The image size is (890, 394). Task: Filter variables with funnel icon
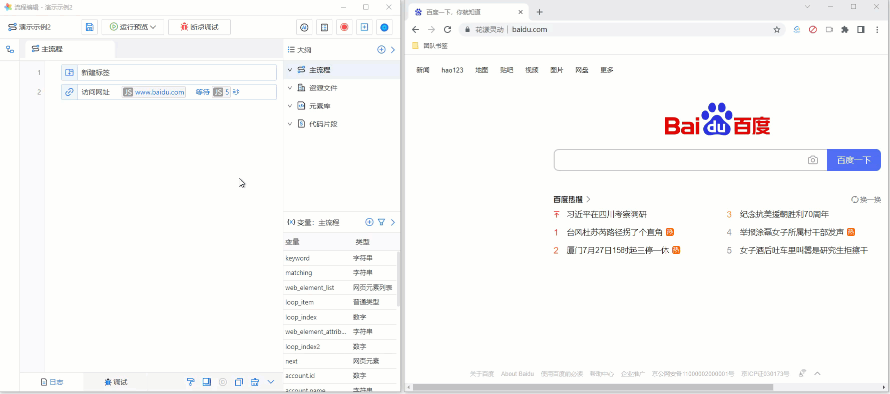pos(381,222)
